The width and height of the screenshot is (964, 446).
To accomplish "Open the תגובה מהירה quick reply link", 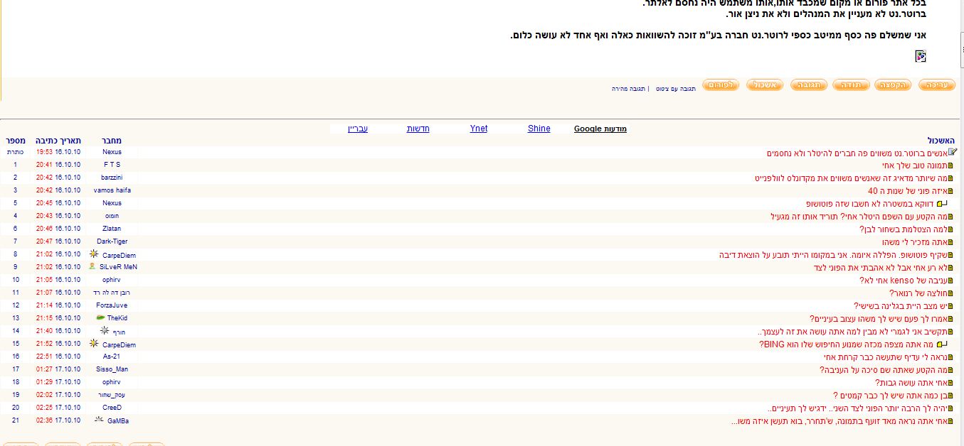I will tap(629, 89).
